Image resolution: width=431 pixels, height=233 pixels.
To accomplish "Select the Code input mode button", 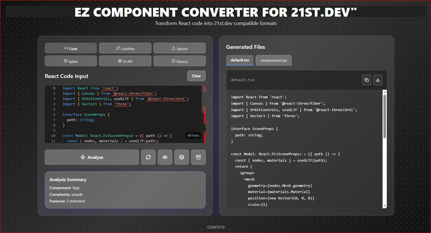I will pyautogui.click(x=71, y=48).
